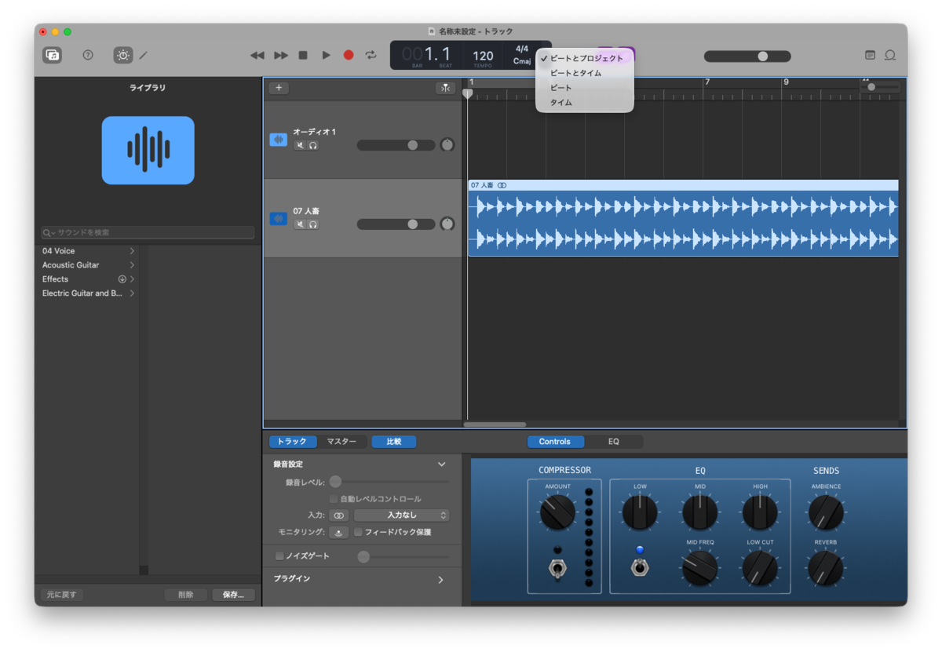The height and width of the screenshot is (652, 942).
Task: Solo the 07 人畜 track with headphones
Action: click(313, 224)
